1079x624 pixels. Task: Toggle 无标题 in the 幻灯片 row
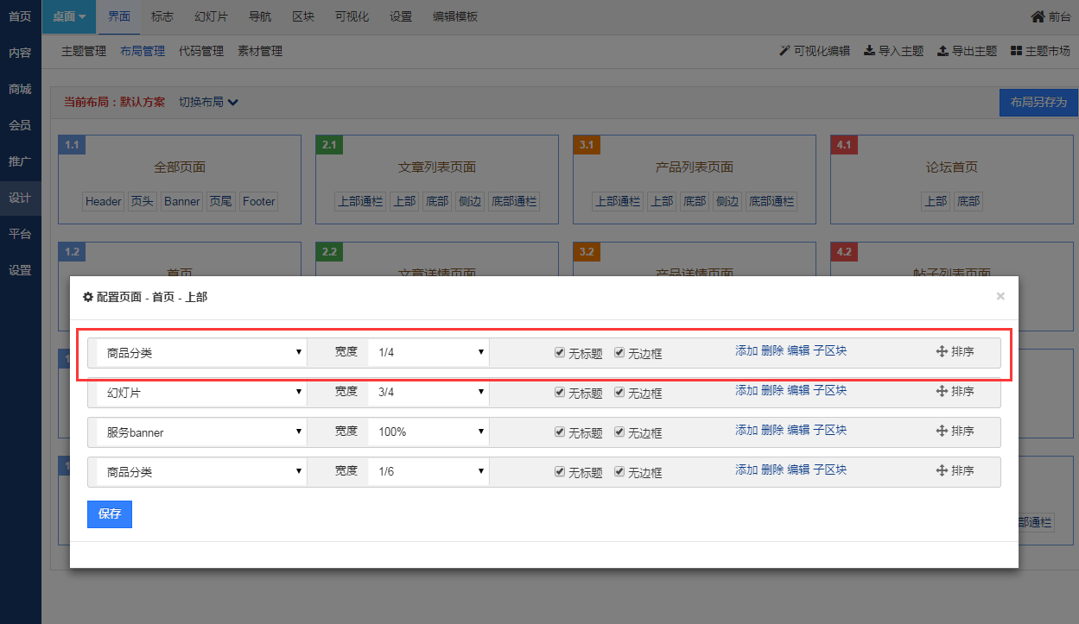point(560,392)
